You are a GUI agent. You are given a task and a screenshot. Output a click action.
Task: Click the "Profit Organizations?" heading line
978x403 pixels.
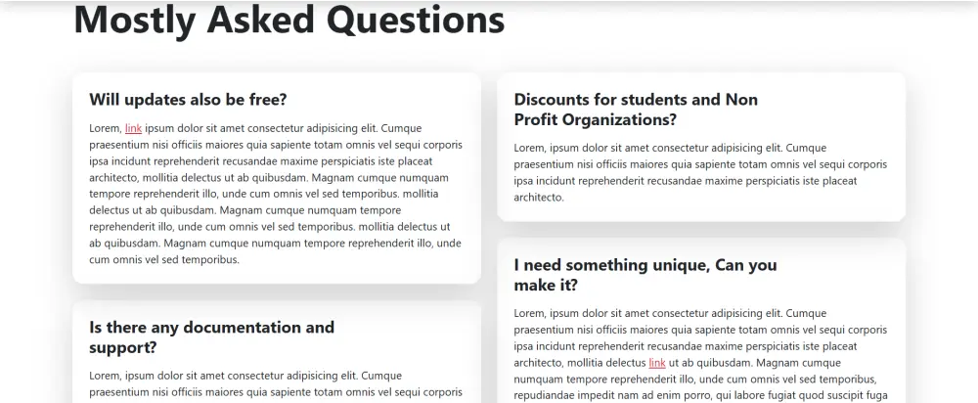(x=595, y=119)
